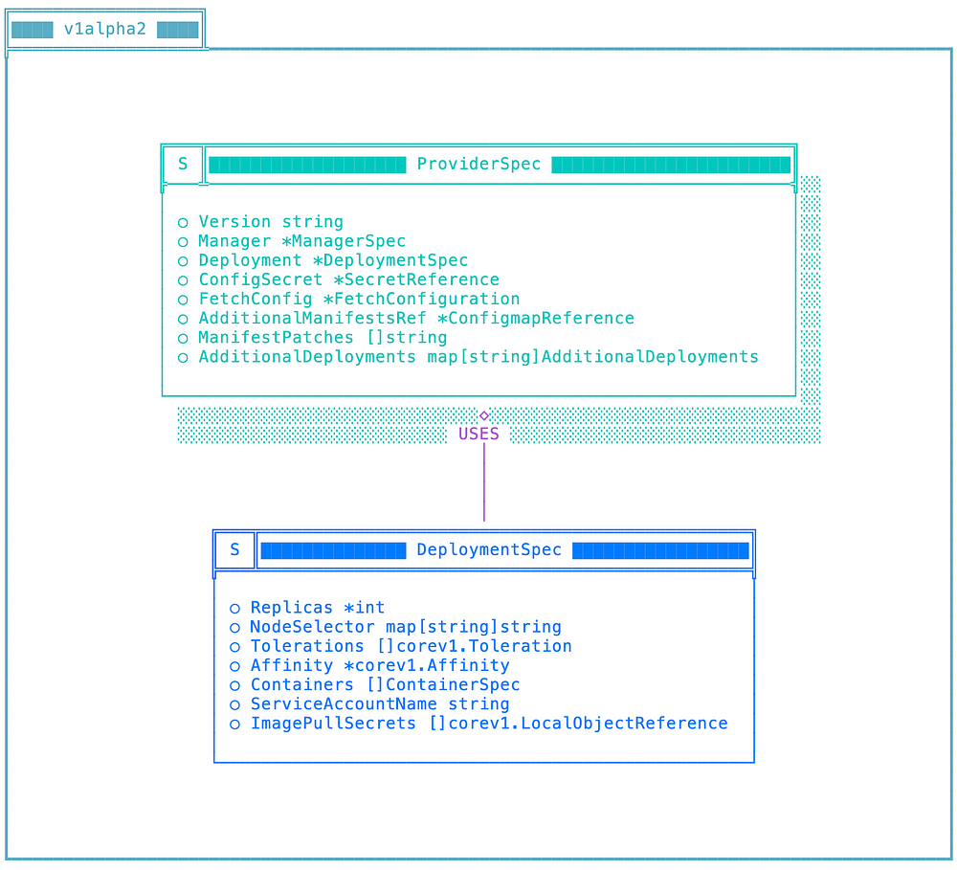This screenshot has height=870, width=957.
Task: Click the 'FetchConfig *FetchConfiguration' field
Action: (359, 300)
